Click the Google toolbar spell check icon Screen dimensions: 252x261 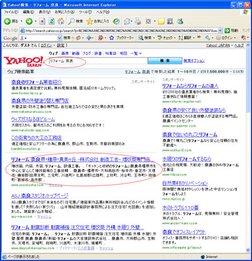click(x=160, y=38)
